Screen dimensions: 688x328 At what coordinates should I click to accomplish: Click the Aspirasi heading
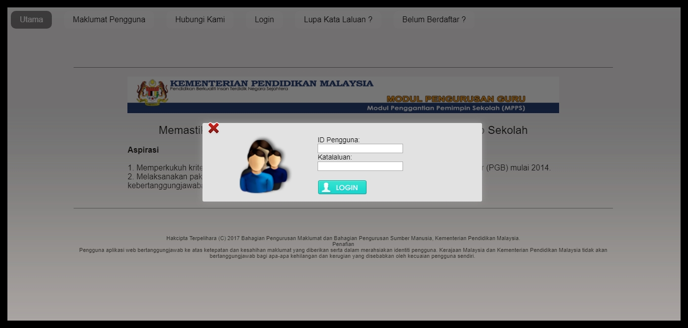(143, 150)
